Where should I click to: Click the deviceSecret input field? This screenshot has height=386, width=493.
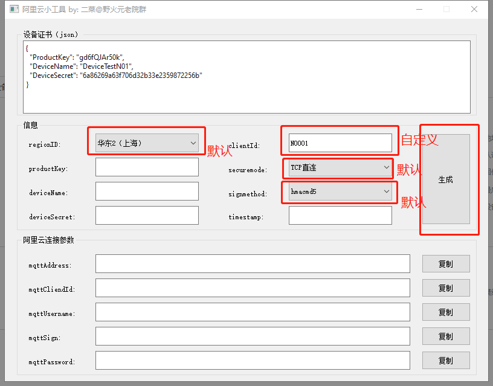(147, 215)
